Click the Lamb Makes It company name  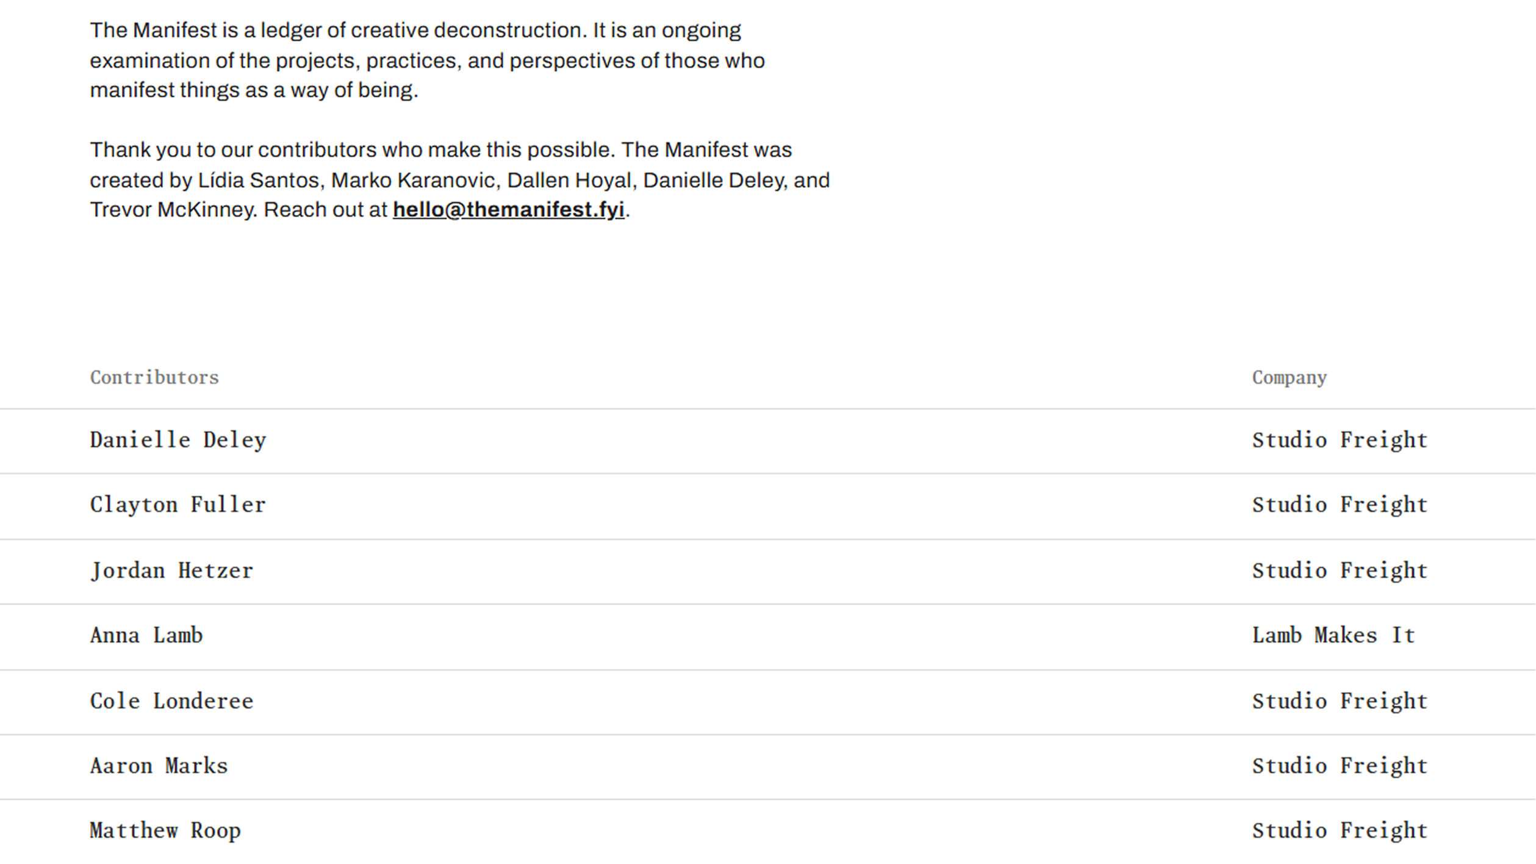pyautogui.click(x=1333, y=636)
